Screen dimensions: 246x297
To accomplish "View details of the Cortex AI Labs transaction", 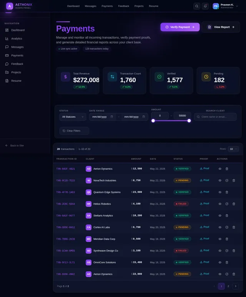I will coord(220,227).
